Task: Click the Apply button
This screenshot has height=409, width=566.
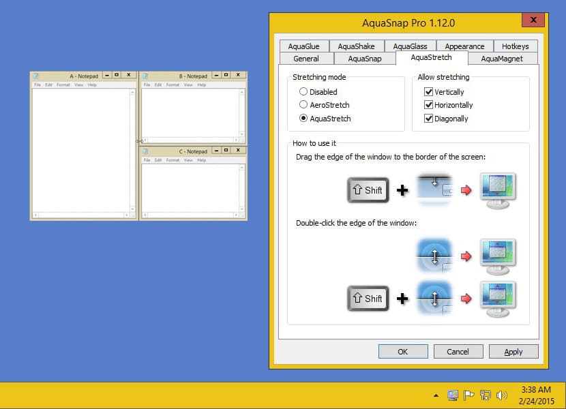Action: pos(513,352)
